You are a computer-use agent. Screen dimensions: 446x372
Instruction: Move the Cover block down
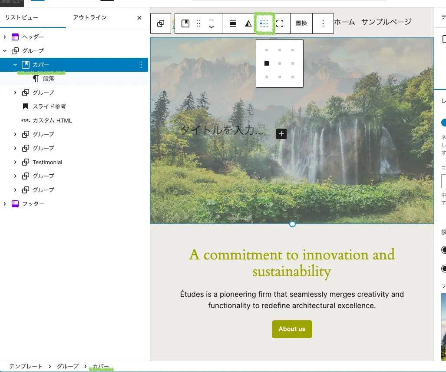211,27
